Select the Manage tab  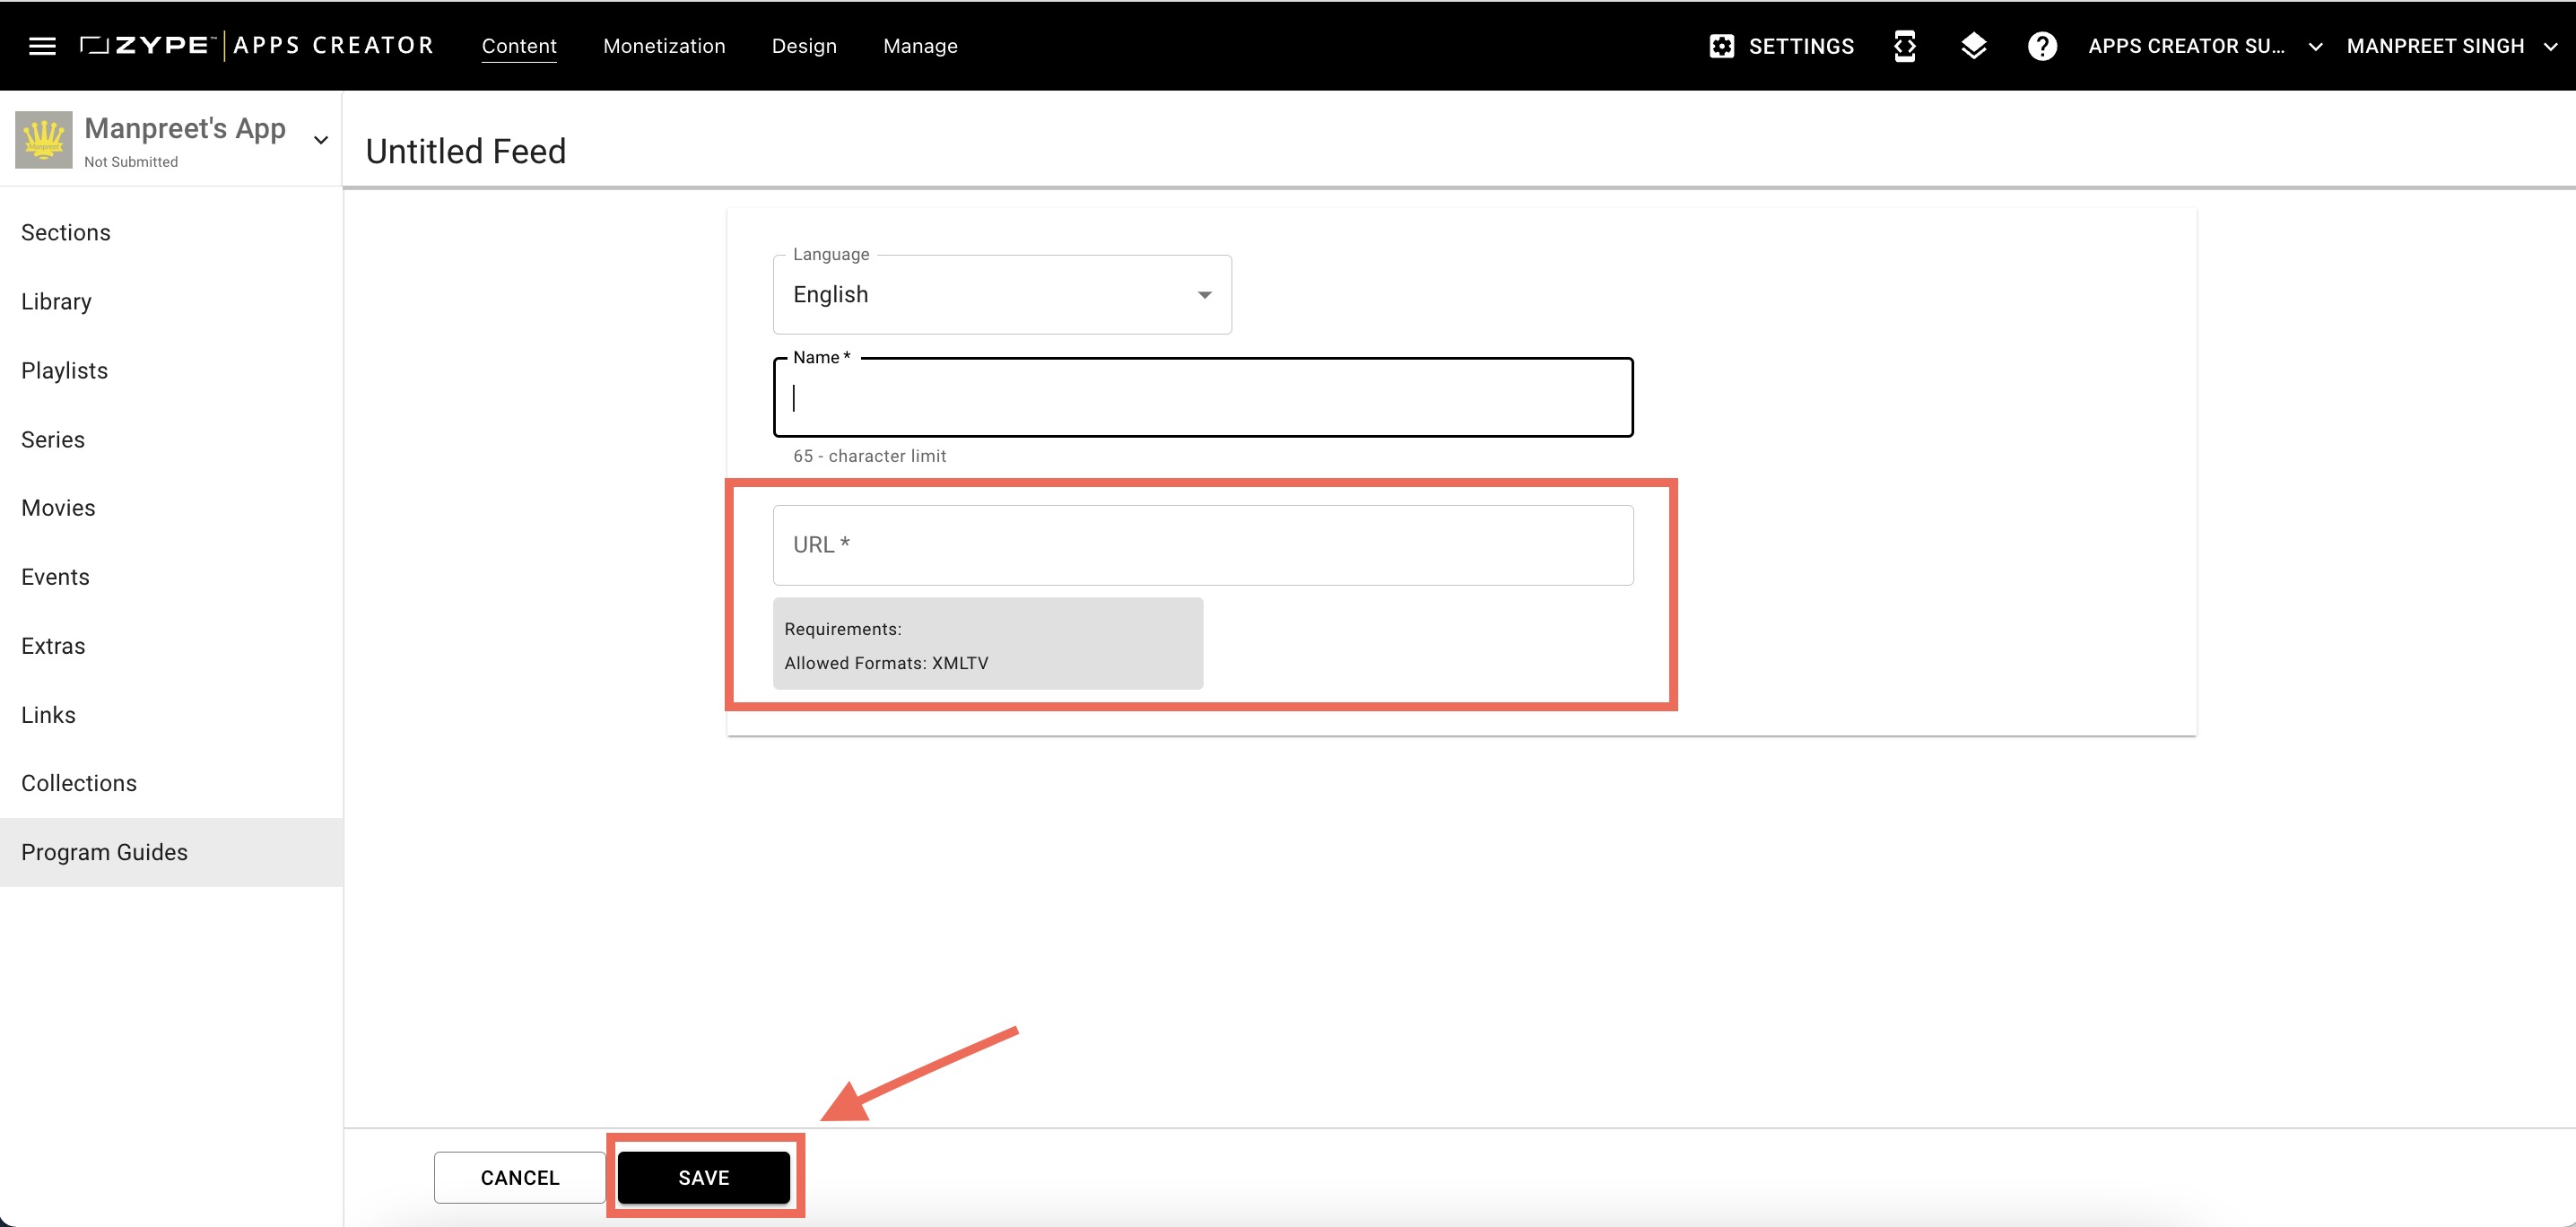[920, 46]
